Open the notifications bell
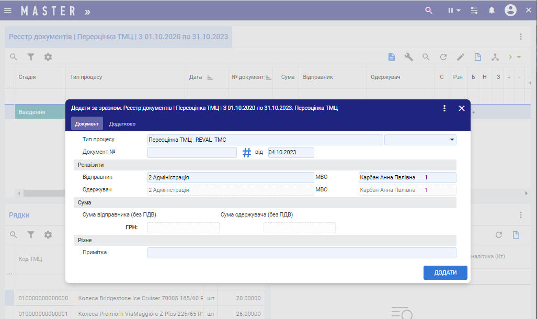This screenshot has height=319, width=537. [492, 10]
